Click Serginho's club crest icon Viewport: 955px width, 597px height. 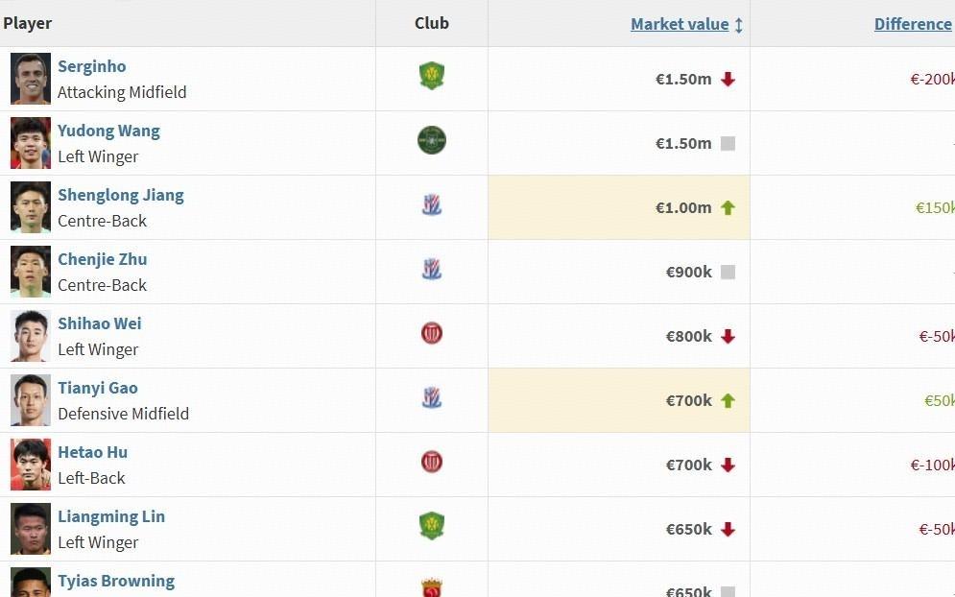[432, 76]
